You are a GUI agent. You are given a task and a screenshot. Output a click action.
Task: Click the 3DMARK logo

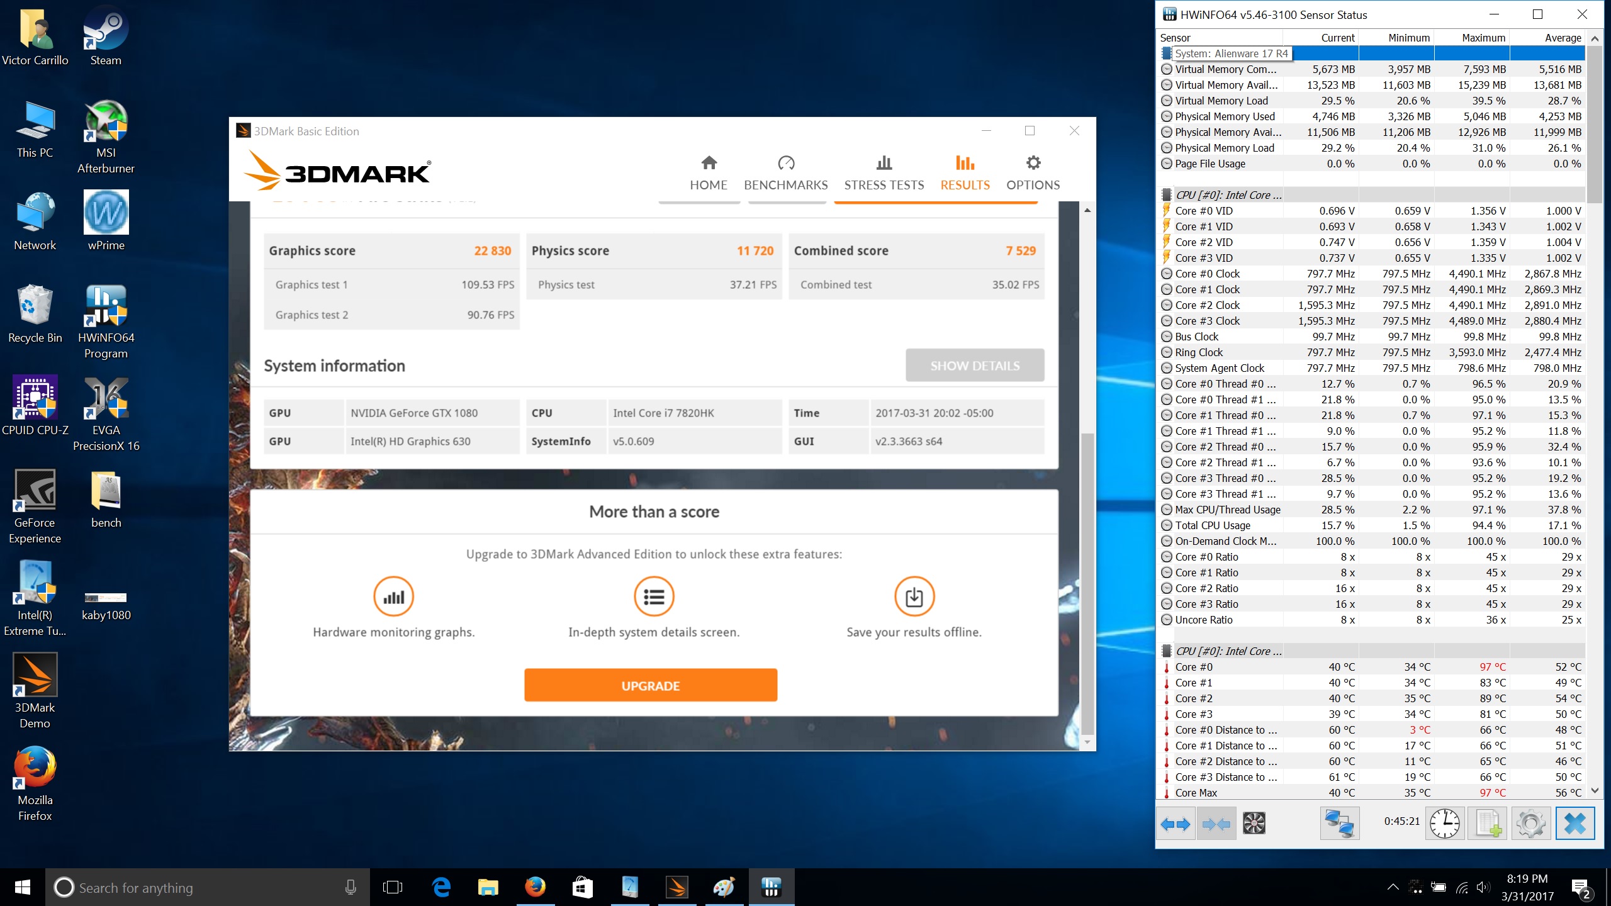[x=338, y=171]
